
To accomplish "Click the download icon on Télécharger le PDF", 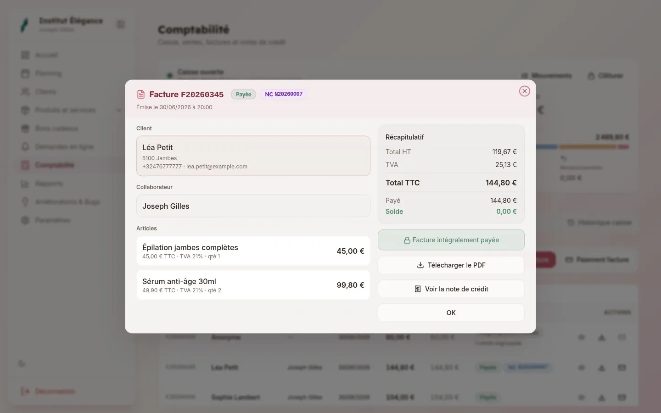I will (420, 265).
